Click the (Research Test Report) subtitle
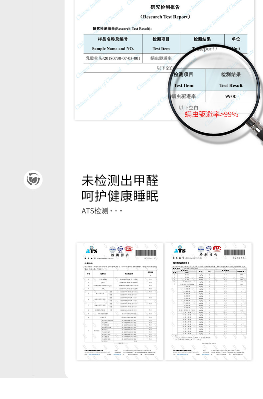Screen dimensions: 263x399 pyautogui.click(x=165, y=17)
